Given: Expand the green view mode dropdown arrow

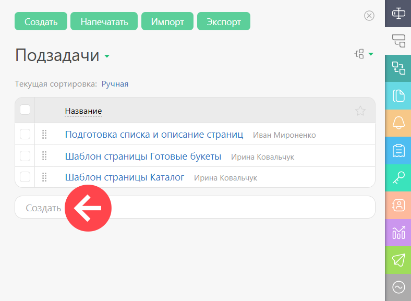Looking at the screenshot, I should pyautogui.click(x=371, y=54).
